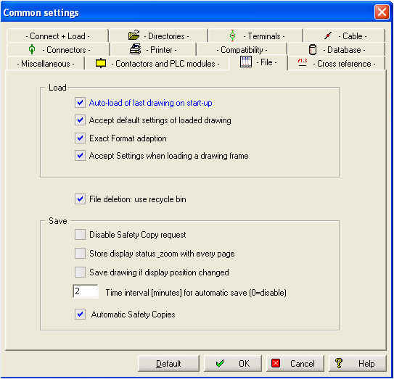This screenshot has width=394, height=379.
Task: Uncheck Exact Format adaption
Action: coord(80,138)
